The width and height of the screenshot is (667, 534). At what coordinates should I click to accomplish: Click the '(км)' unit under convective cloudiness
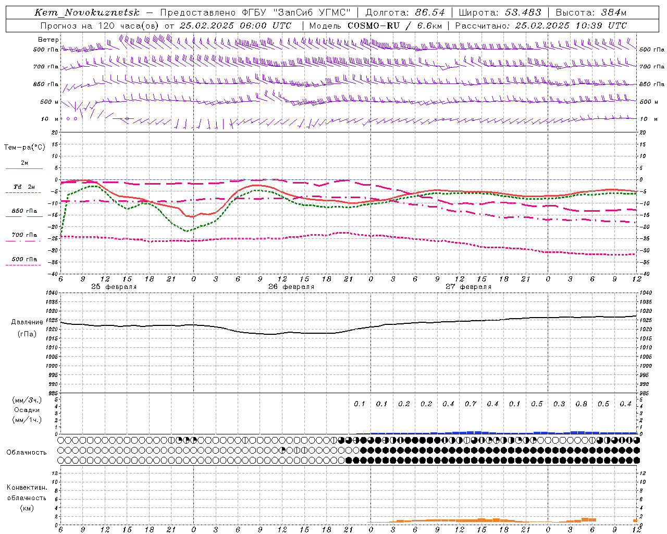[27, 508]
